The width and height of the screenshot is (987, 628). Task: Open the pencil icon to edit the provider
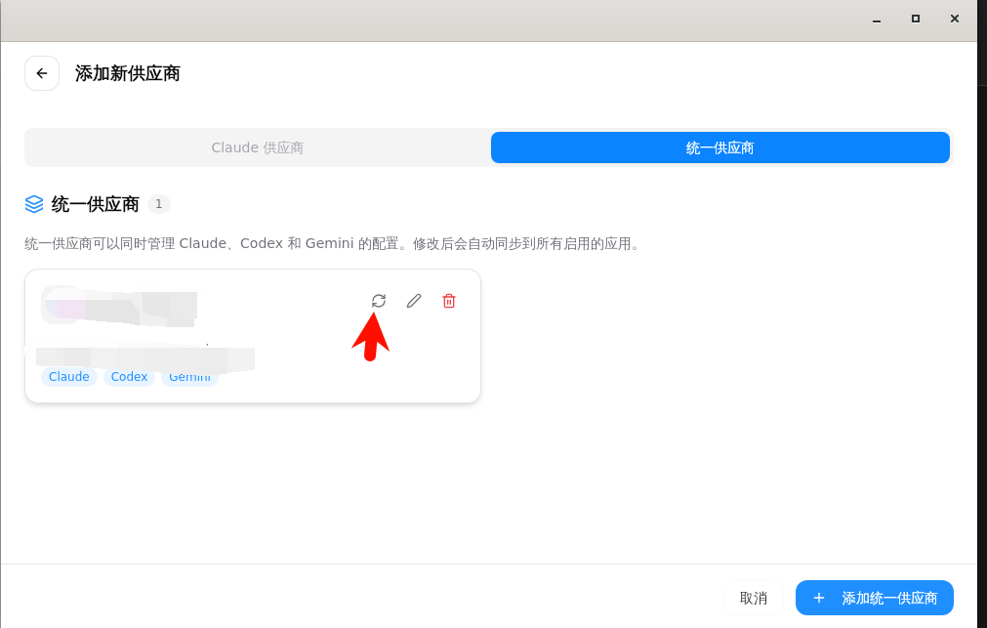[x=414, y=301]
